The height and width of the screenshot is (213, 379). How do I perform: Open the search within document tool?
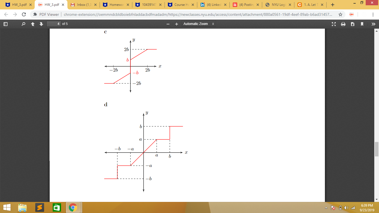[x=23, y=24]
